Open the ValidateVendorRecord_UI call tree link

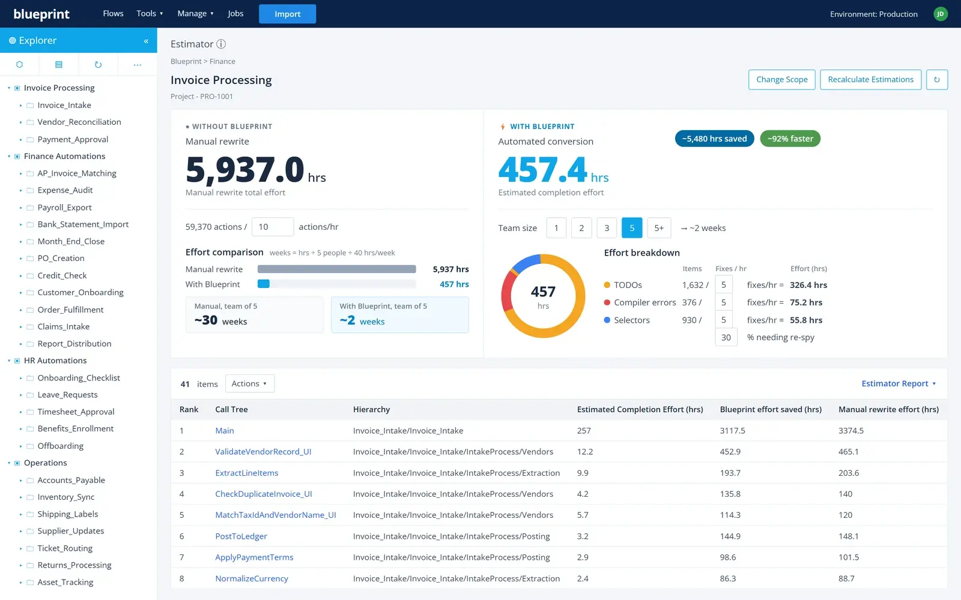263,452
